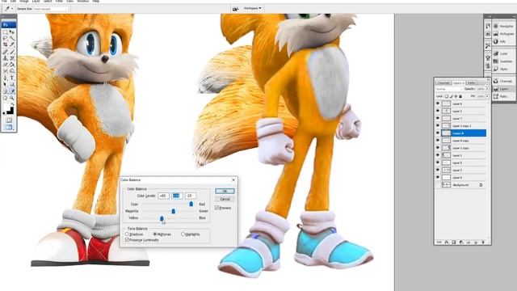Select the Slice tool
Screen dimensions: 517x291
[x=12, y=44]
